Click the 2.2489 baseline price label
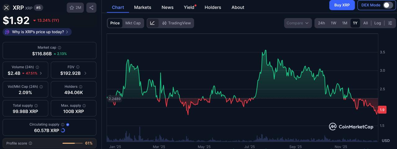Image resolution: width=397 pixels, height=149 pixels. pos(114,99)
